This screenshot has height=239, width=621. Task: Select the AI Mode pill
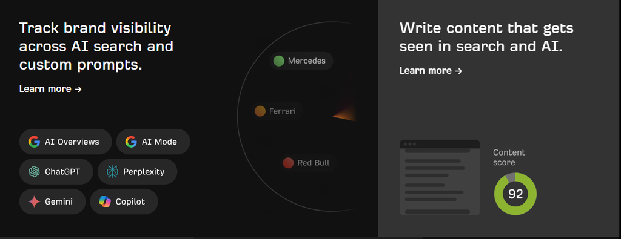point(153,142)
